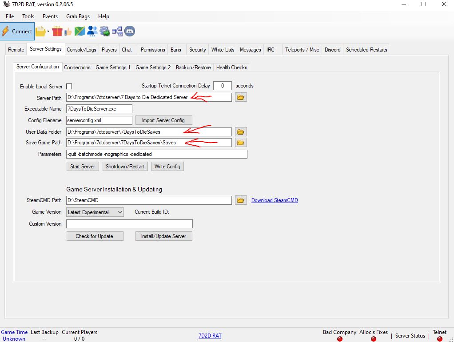Switch to the Security tab
The width and height of the screenshot is (454, 342).
(x=198, y=49)
